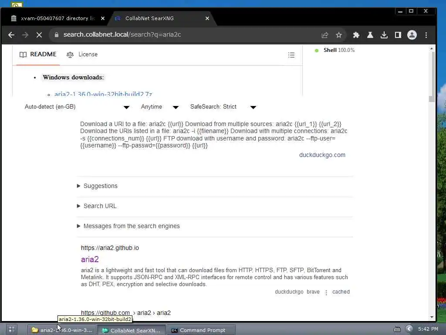Click the Windows downloads: heading text
Screen dimensions: 446x335
pyautogui.click(x=73, y=78)
